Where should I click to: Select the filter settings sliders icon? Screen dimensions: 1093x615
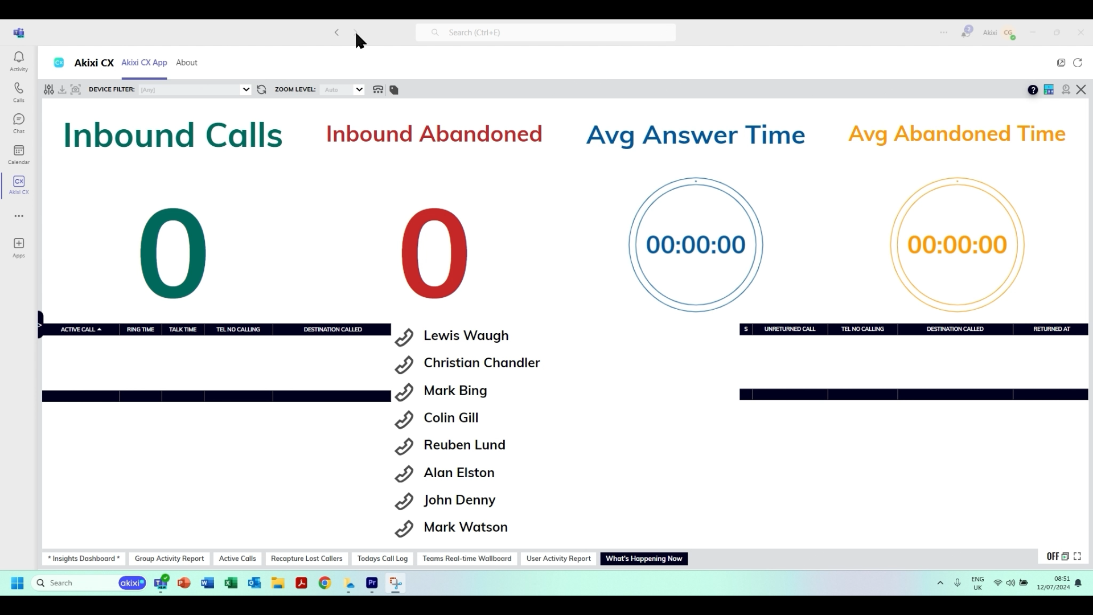(48, 89)
